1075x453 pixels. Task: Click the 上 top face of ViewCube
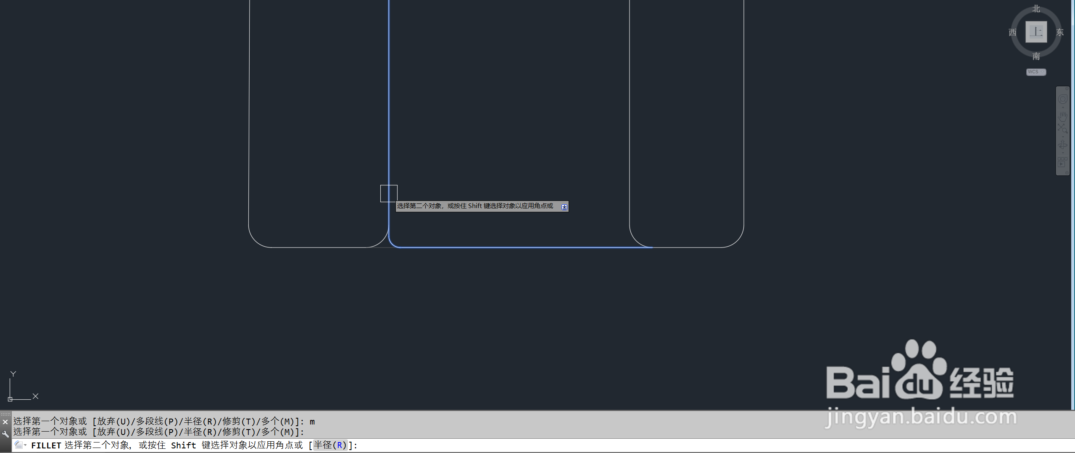click(1036, 32)
